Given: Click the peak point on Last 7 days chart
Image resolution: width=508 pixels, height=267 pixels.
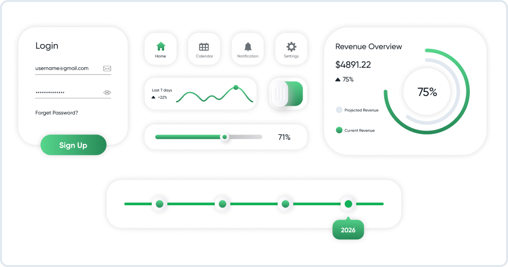Looking at the screenshot, I should [x=236, y=88].
